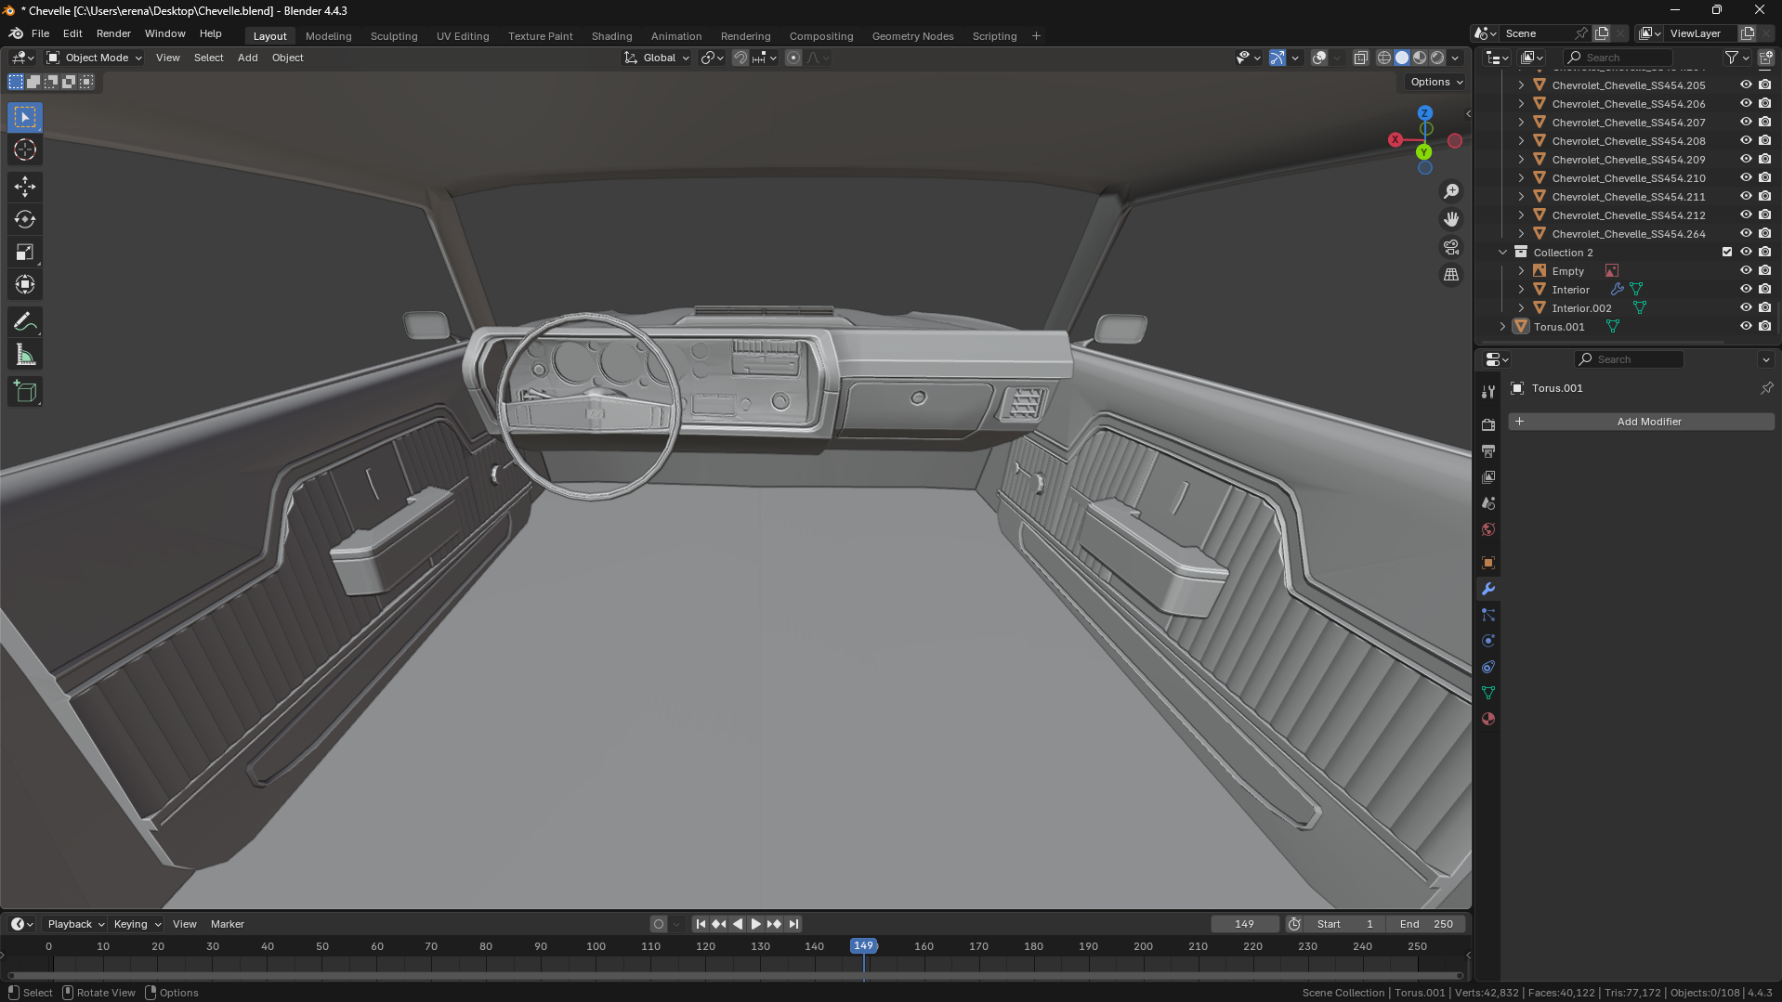
Task: Click the current frame number field
Action: (1244, 924)
